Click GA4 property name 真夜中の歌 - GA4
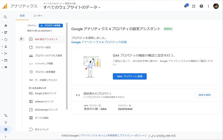The image size is (223, 140). [95, 109]
